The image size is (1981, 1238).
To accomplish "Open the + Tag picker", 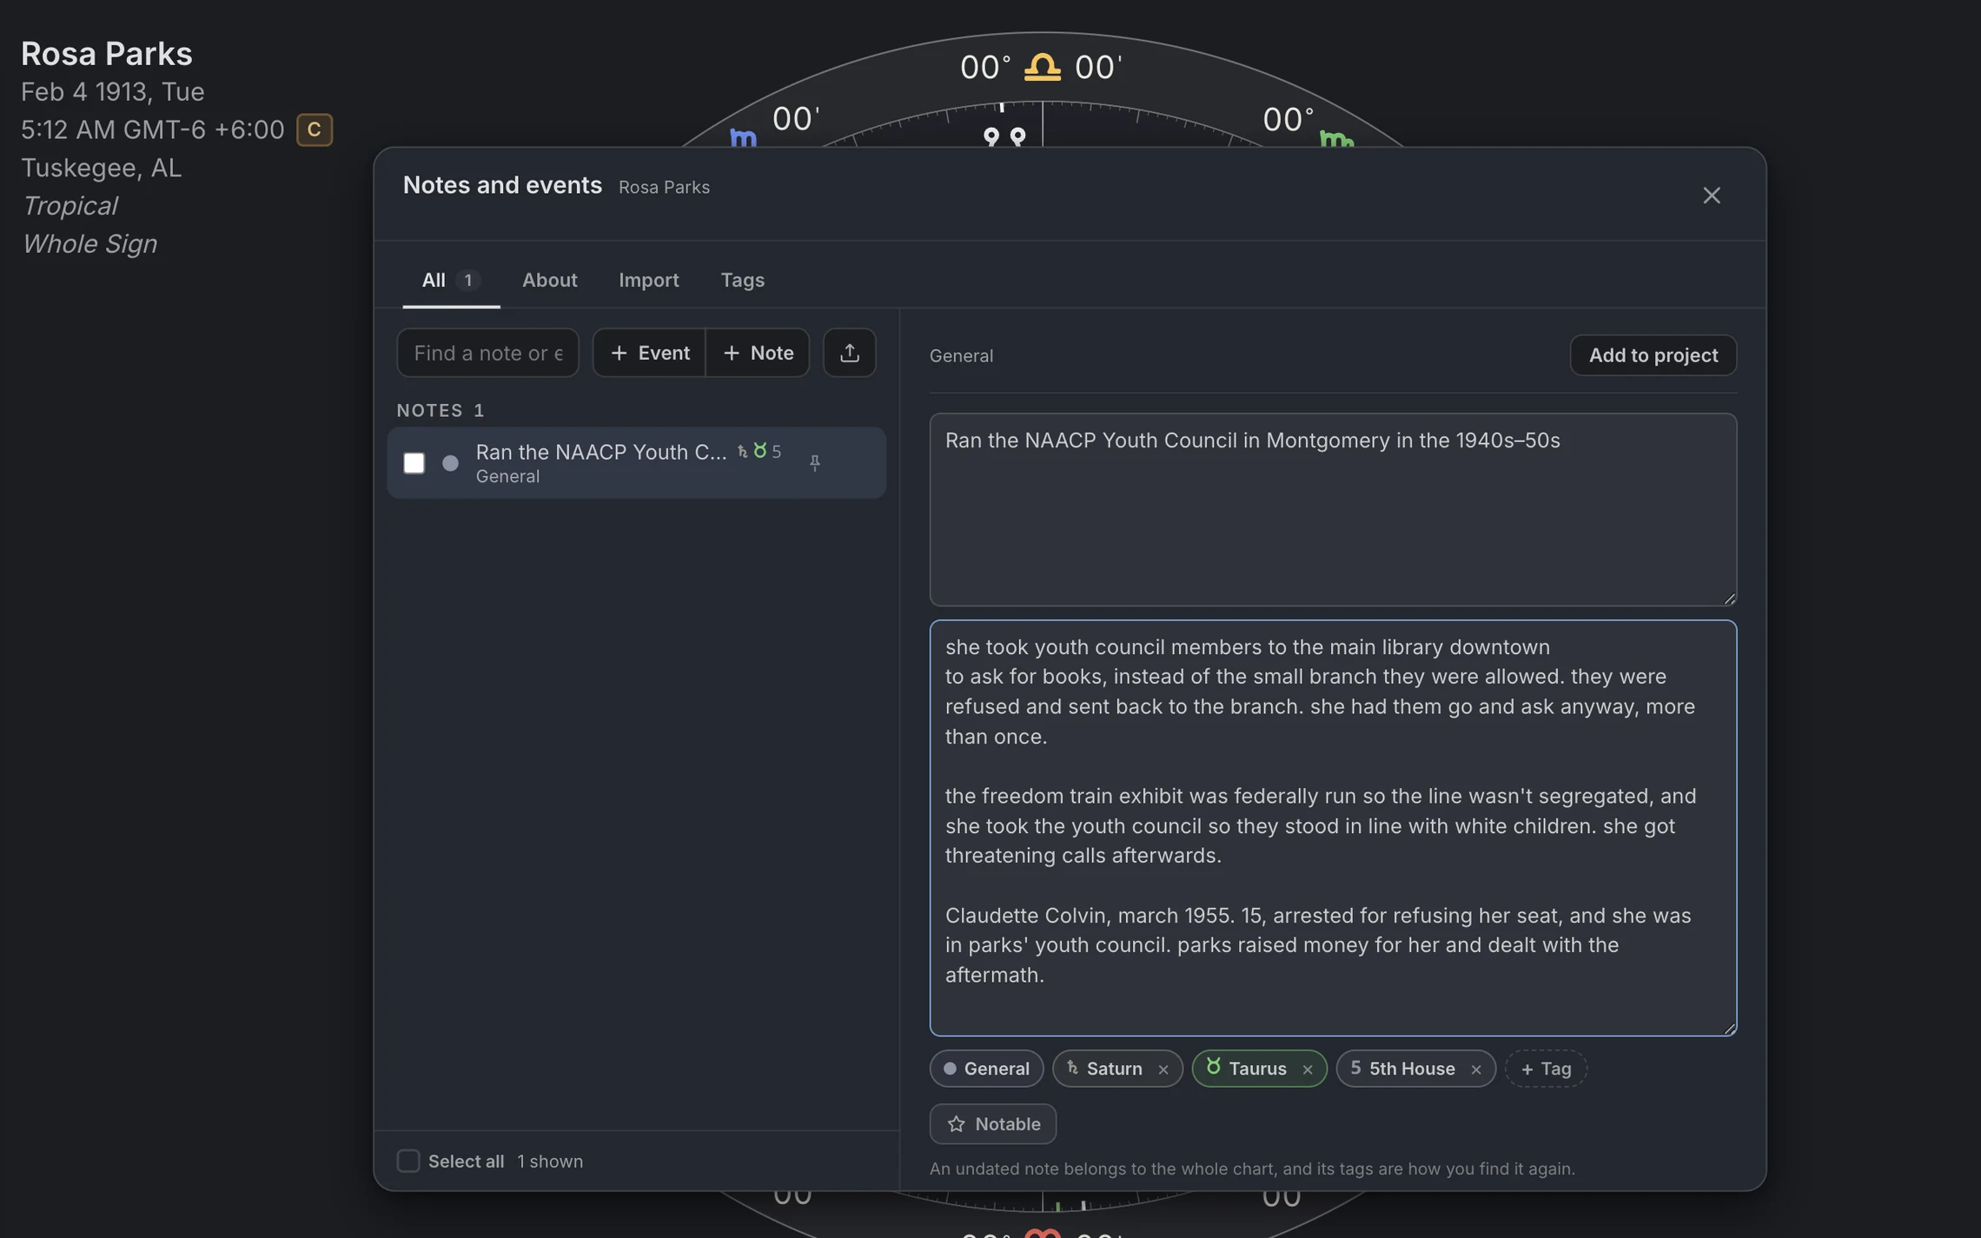I will coord(1546,1069).
